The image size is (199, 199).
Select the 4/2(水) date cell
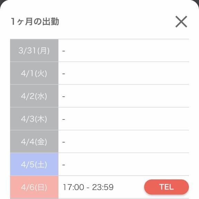click(x=34, y=96)
